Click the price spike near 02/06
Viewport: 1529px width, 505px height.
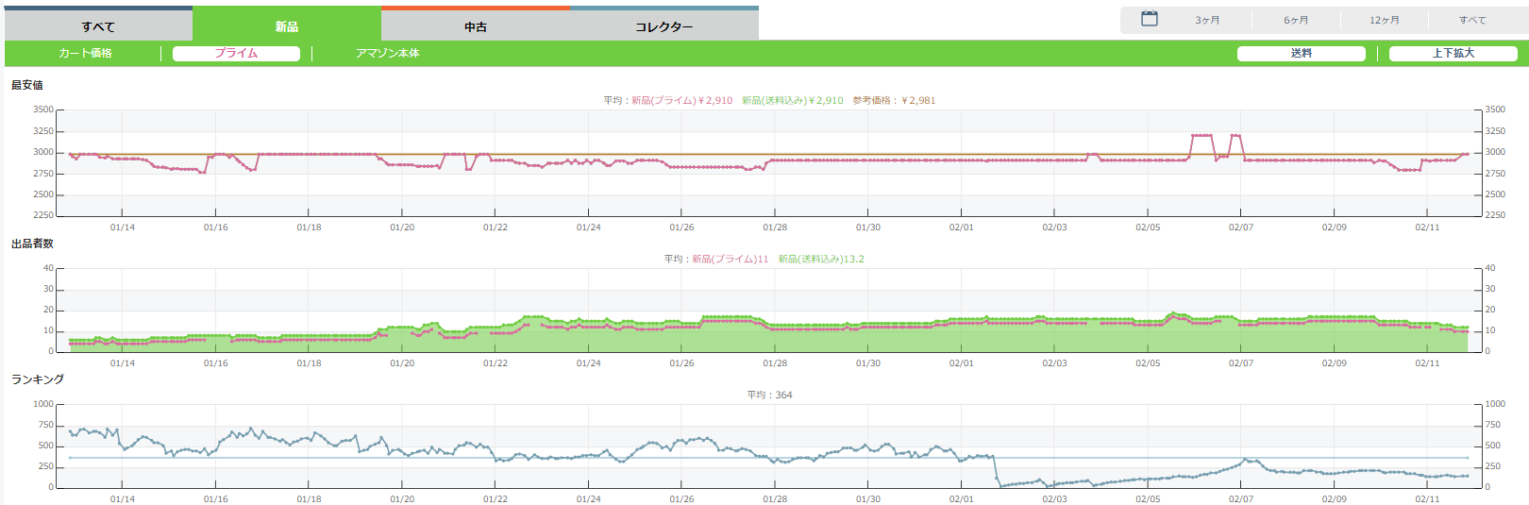coord(1201,136)
